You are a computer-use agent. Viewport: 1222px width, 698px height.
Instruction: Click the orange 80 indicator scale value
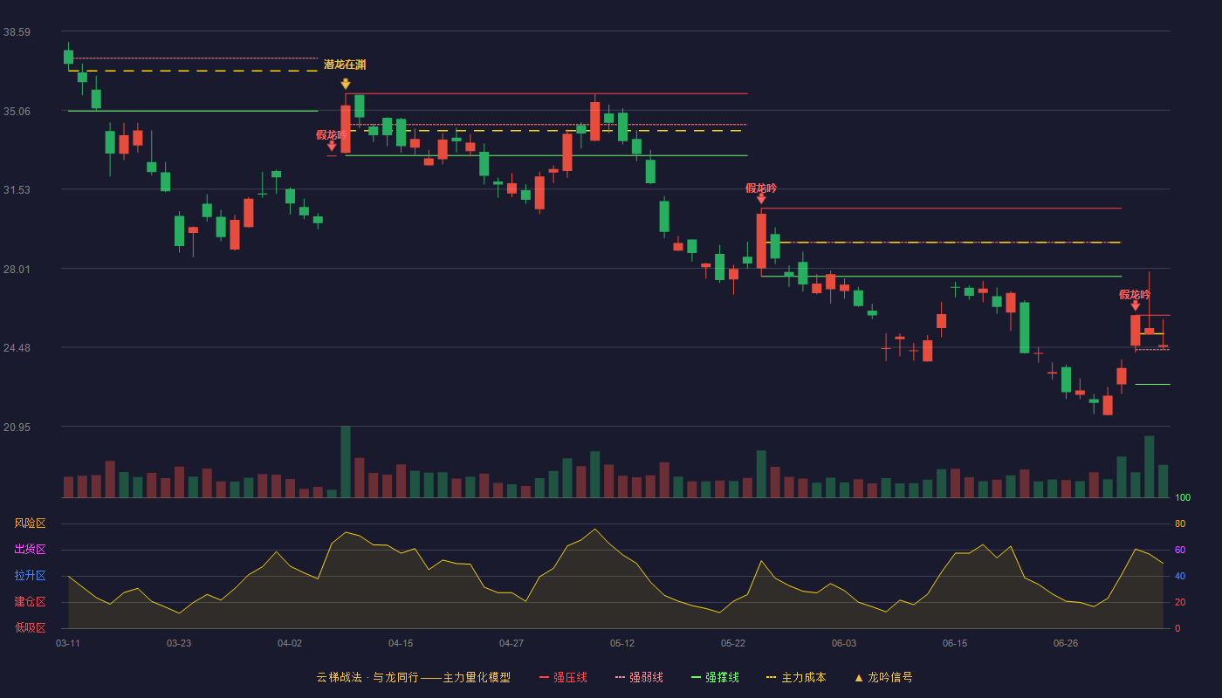[x=1180, y=523]
